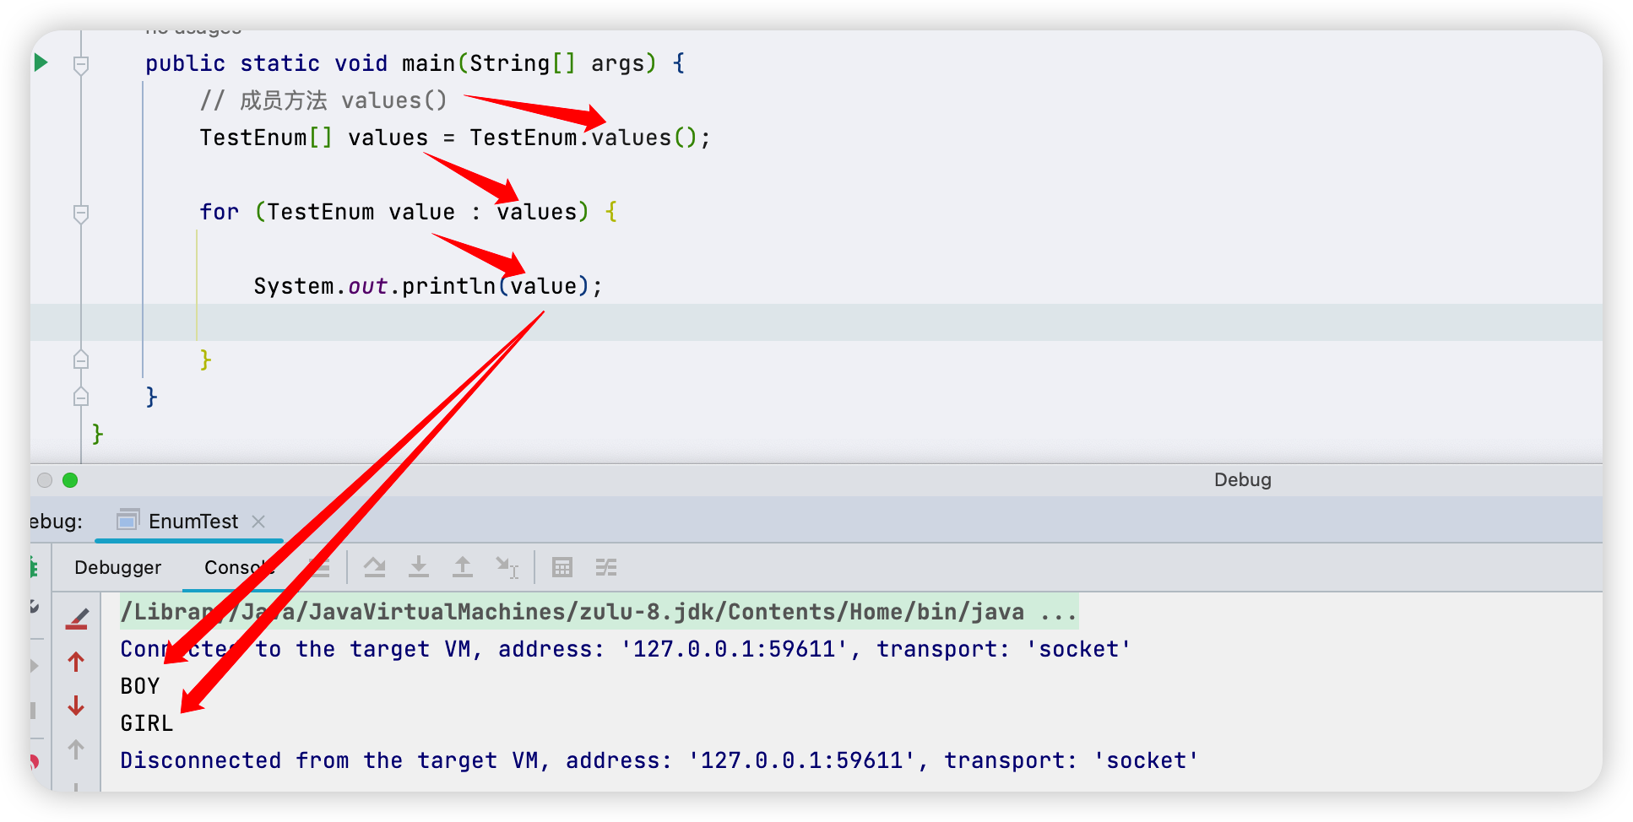Image resolution: width=1633 pixels, height=822 pixels.
Task: Run main method via green gutter arrow
Action: [41, 62]
